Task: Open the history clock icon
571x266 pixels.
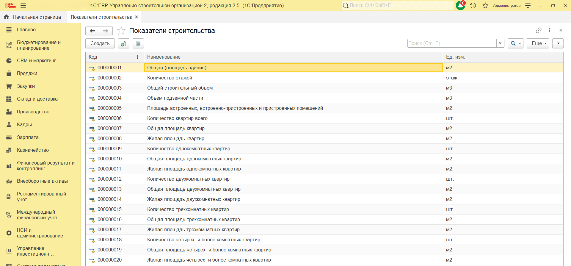Action: coord(473,5)
